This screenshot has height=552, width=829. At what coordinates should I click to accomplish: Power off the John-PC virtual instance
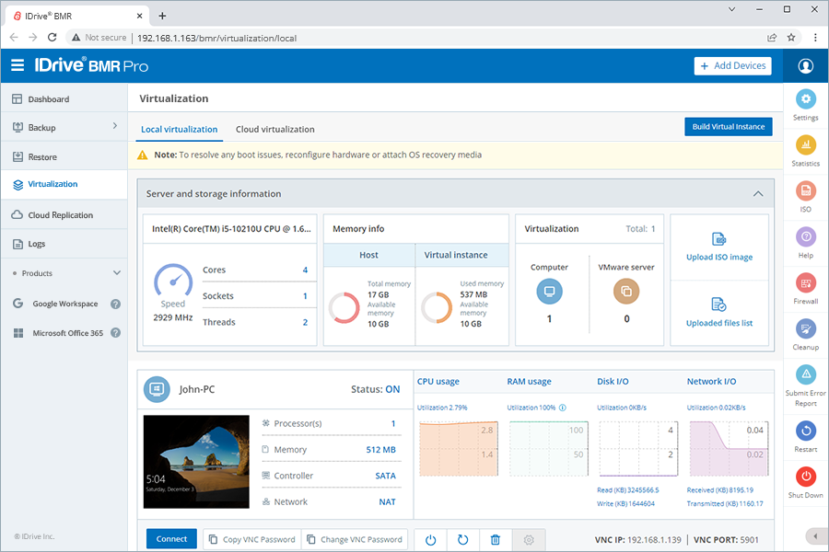[430, 539]
